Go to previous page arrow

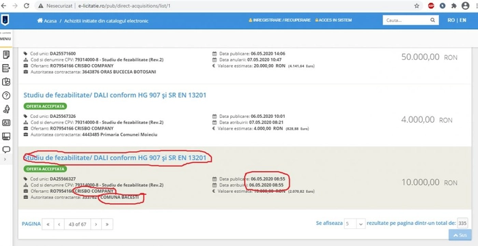(59, 224)
